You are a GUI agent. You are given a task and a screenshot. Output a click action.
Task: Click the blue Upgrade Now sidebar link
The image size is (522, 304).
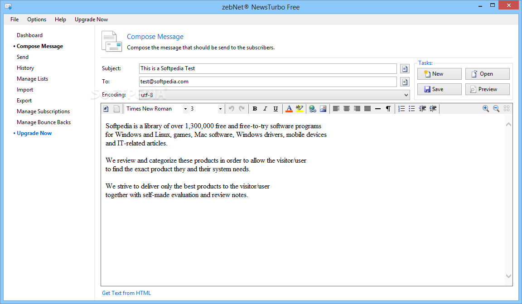(x=34, y=133)
